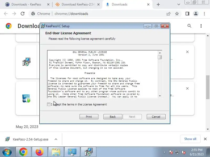Click Show all downloads

coord(190,139)
